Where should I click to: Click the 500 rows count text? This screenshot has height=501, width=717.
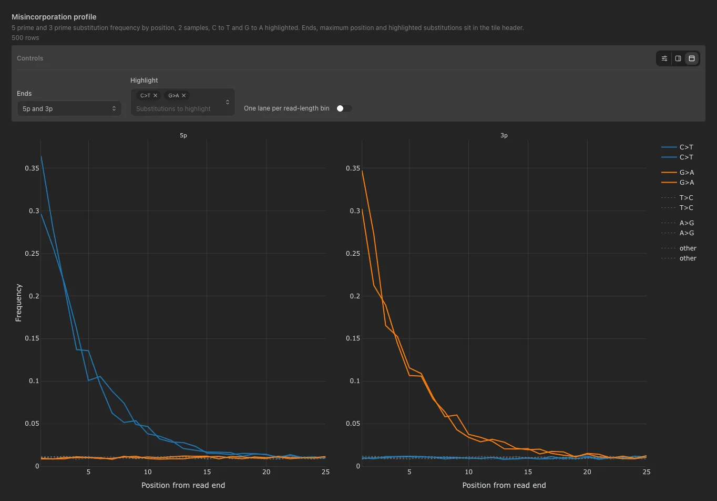(x=25, y=38)
